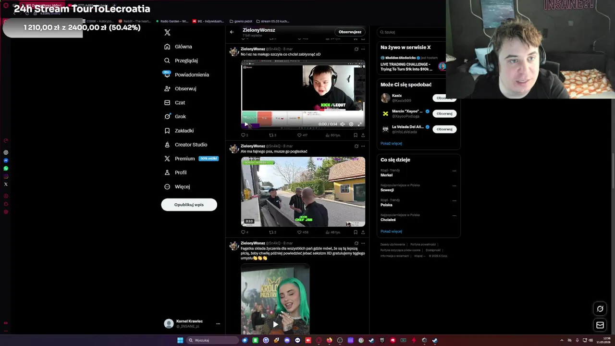Open Przeglądaj explore page

pos(181,61)
